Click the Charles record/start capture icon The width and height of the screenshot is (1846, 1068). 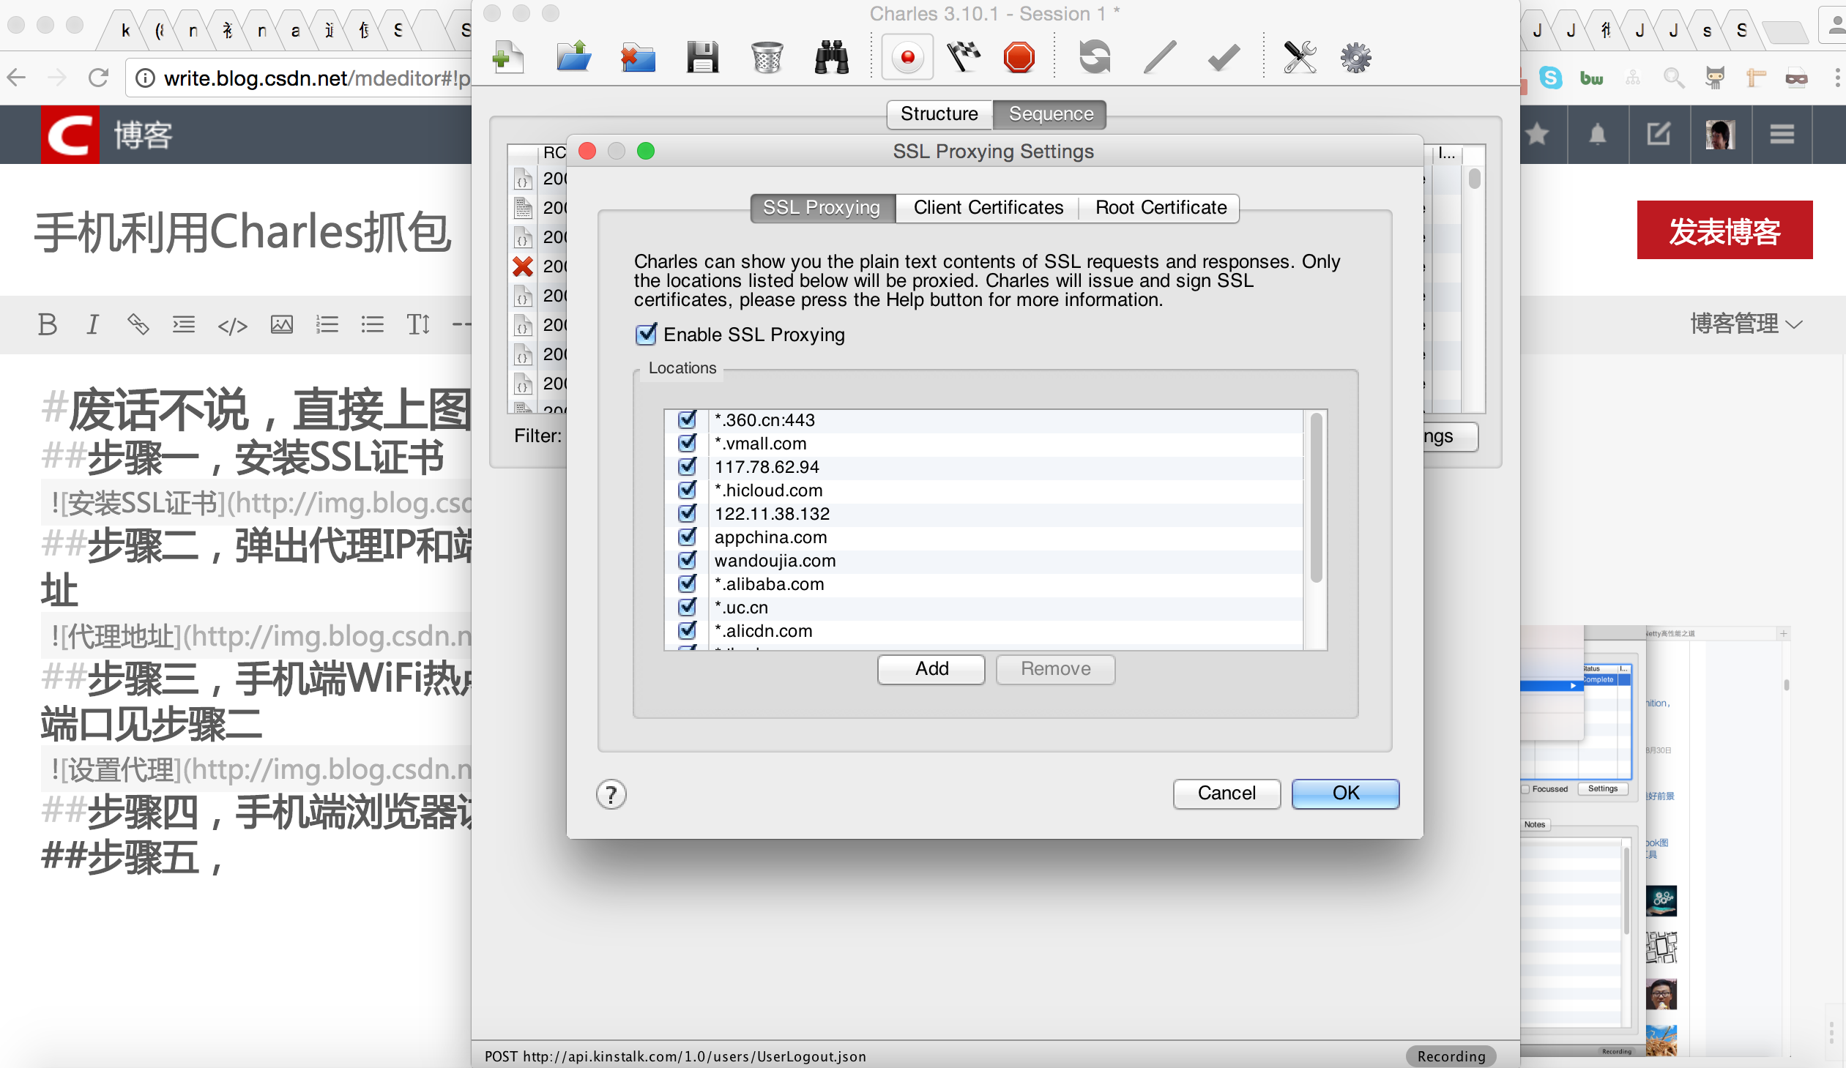pyautogui.click(x=907, y=59)
